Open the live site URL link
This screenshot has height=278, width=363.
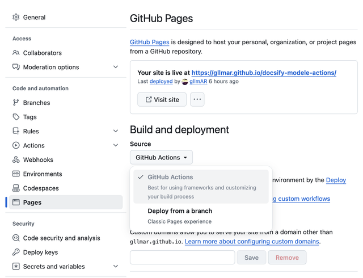tap(264, 73)
